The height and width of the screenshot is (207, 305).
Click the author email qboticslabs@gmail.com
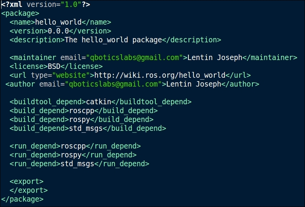click(x=113, y=84)
